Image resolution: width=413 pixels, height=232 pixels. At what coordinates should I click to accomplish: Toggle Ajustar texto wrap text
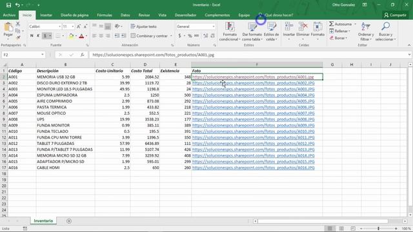[143, 26]
